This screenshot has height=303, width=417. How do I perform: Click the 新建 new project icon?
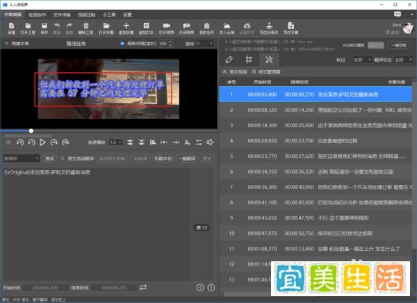tap(11, 26)
